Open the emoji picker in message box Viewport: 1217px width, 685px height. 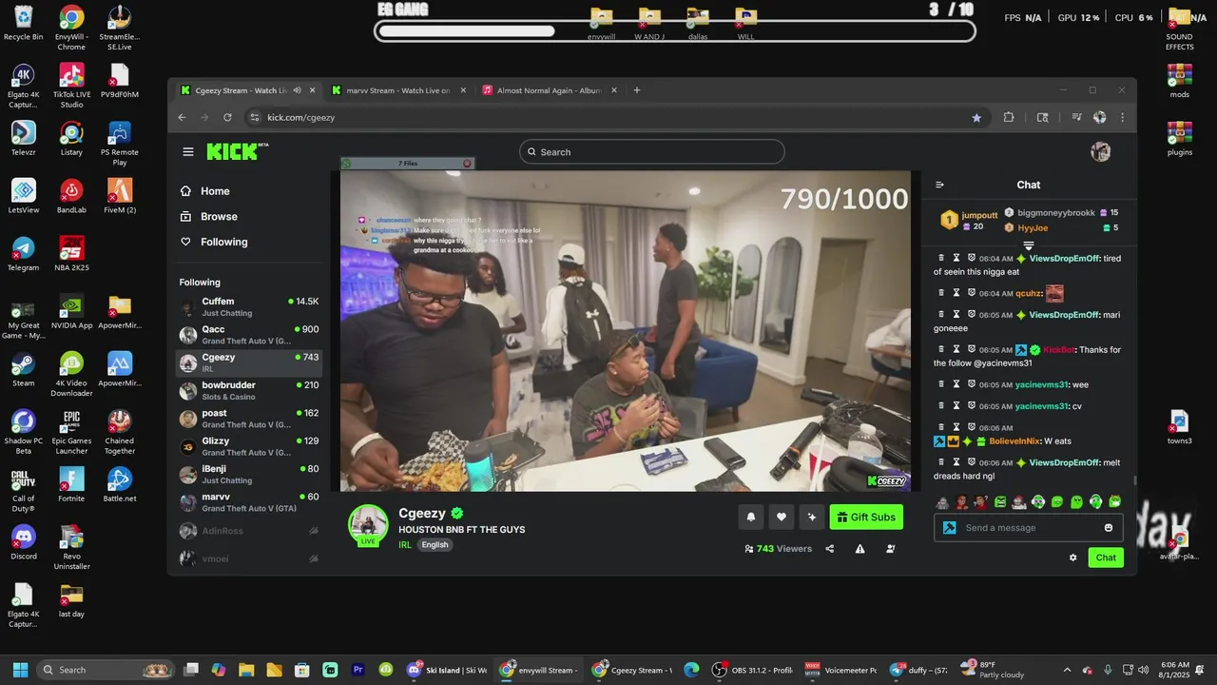pyautogui.click(x=1109, y=528)
